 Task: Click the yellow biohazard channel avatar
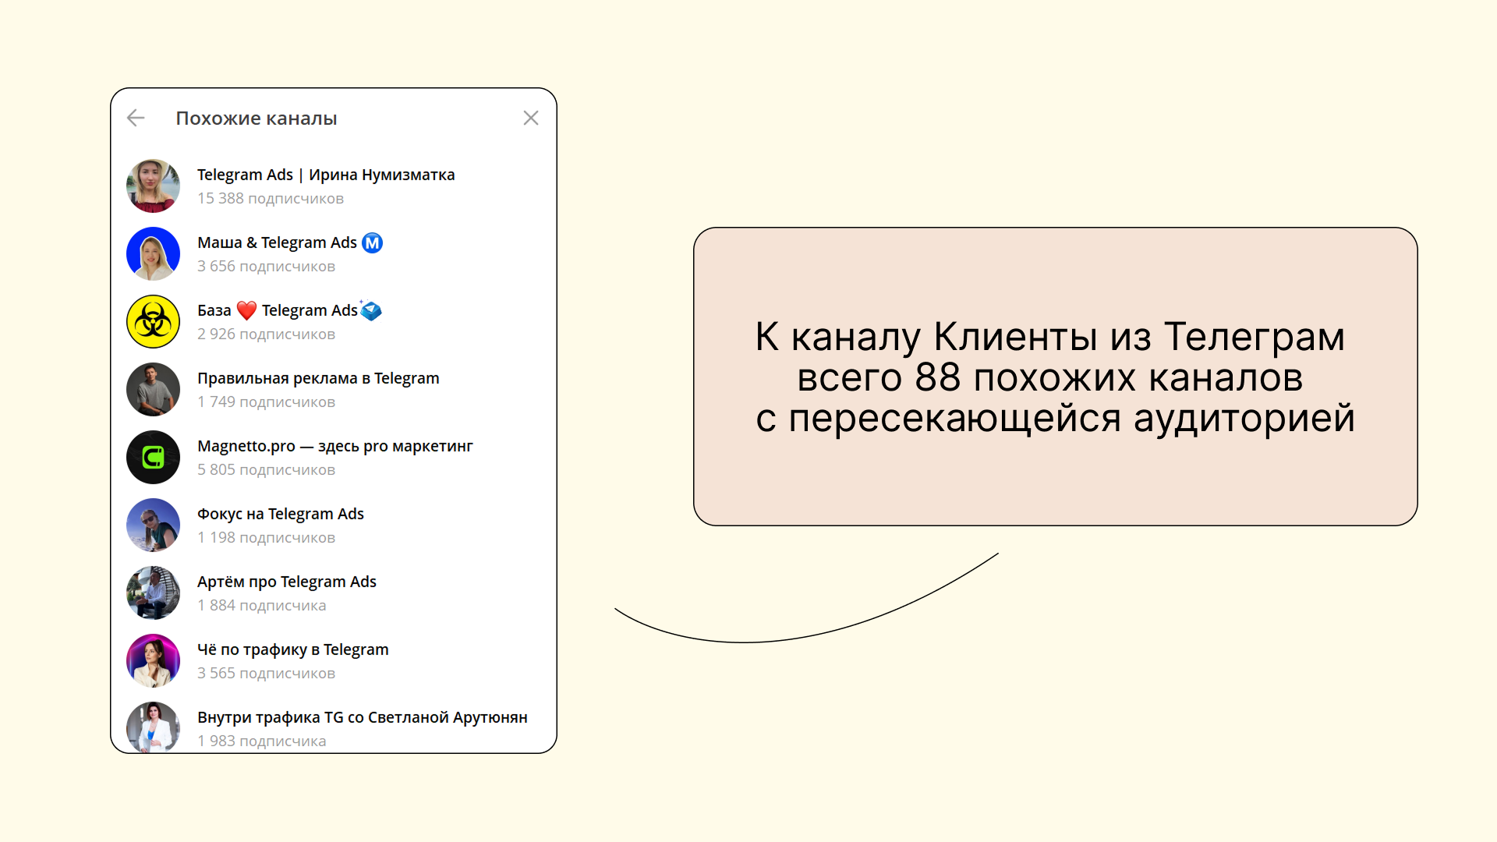(x=154, y=322)
